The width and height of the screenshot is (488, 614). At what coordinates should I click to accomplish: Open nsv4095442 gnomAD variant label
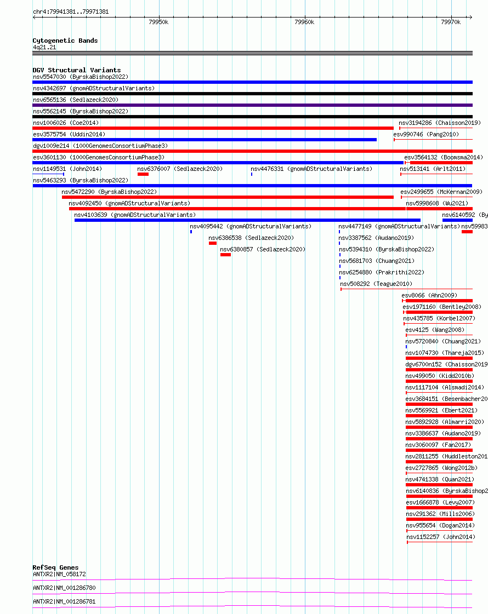pos(251,226)
